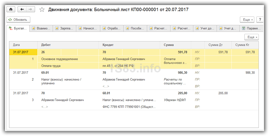The image size is (269, 136).
Task: Select debit account 26 in first entry
Action: coord(50,52)
